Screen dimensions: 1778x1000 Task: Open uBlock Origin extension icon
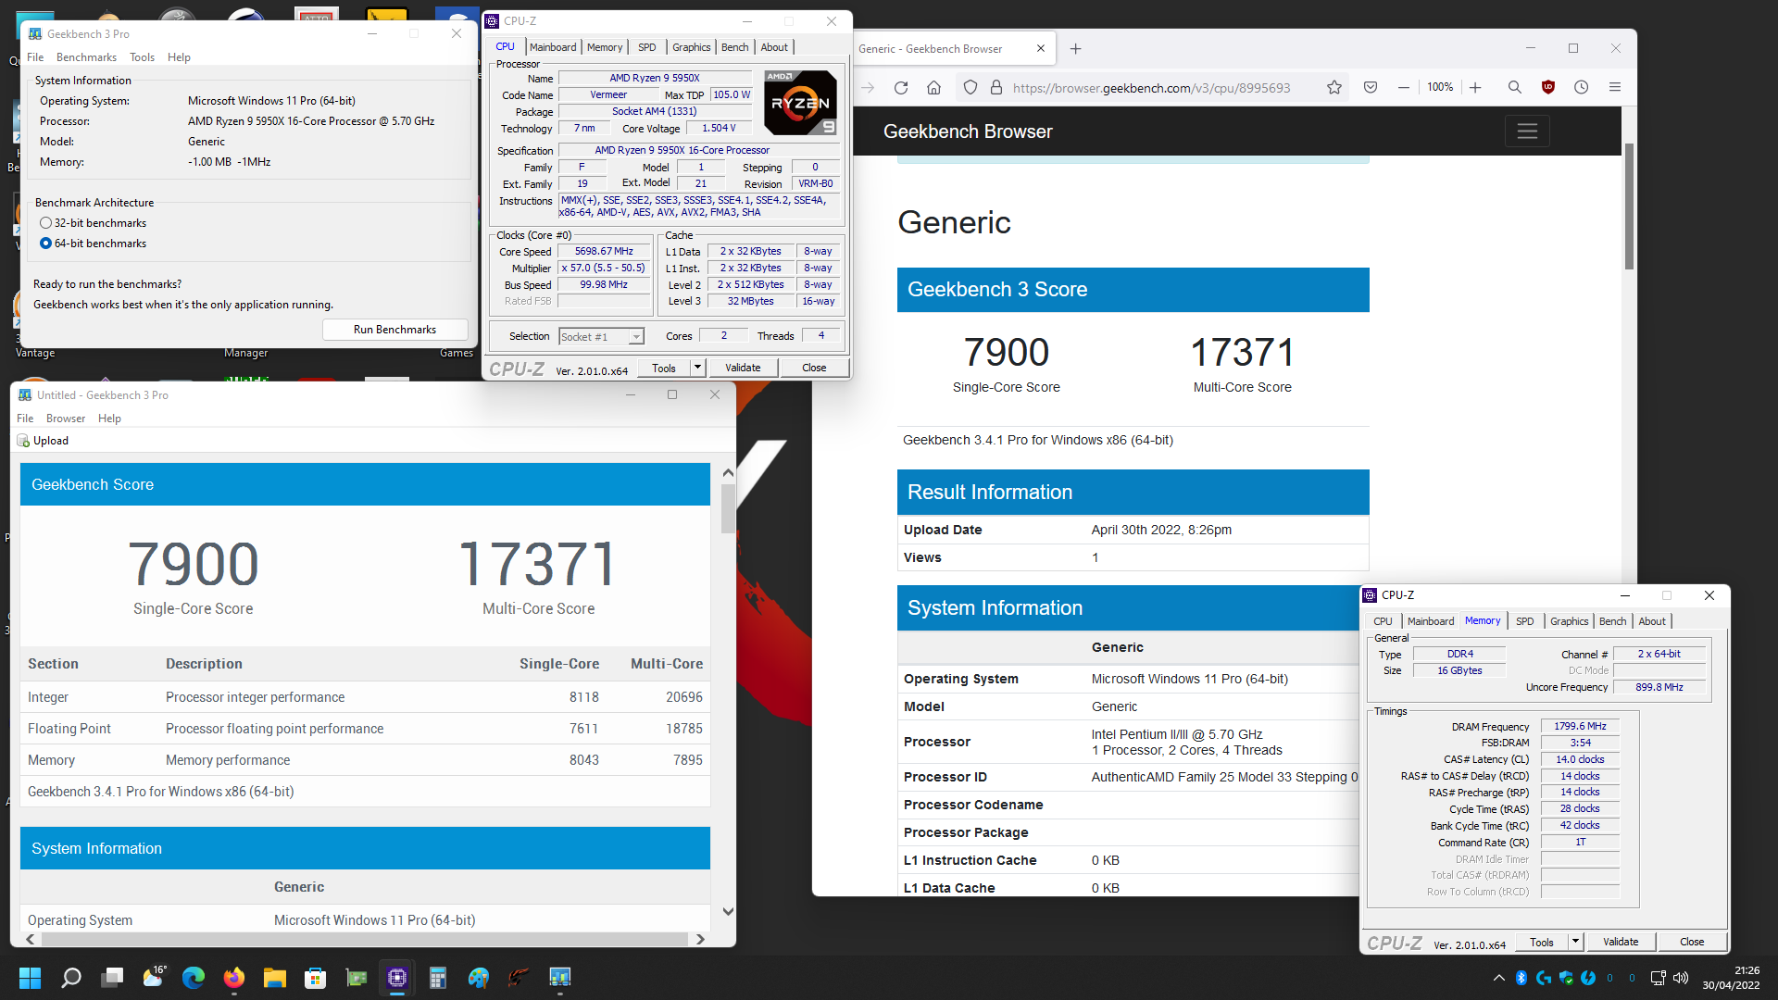click(x=1547, y=87)
